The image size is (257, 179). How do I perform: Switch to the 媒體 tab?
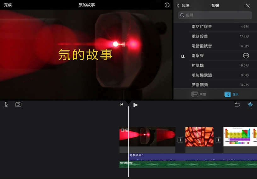[x=199, y=94]
